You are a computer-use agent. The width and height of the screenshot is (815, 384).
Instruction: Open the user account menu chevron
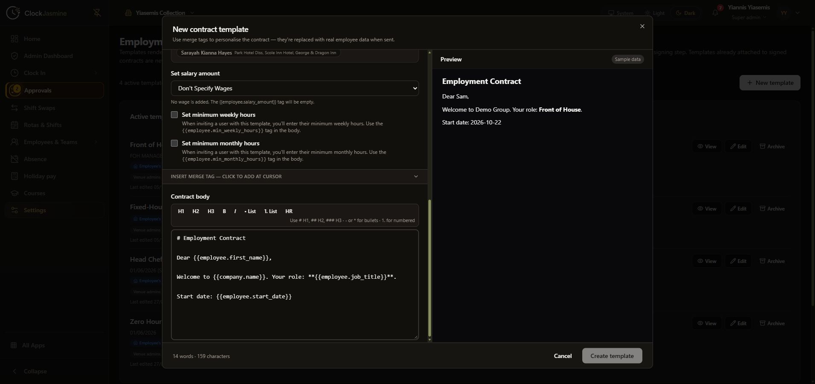point(798,13)
